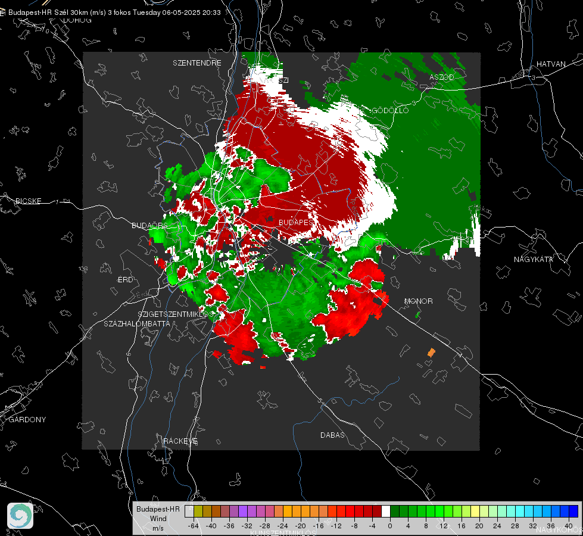The height and width of the screenshot is (536, 583).
Task: Choose the light gray leftmost legend swatch
Action: click(189, 511)
